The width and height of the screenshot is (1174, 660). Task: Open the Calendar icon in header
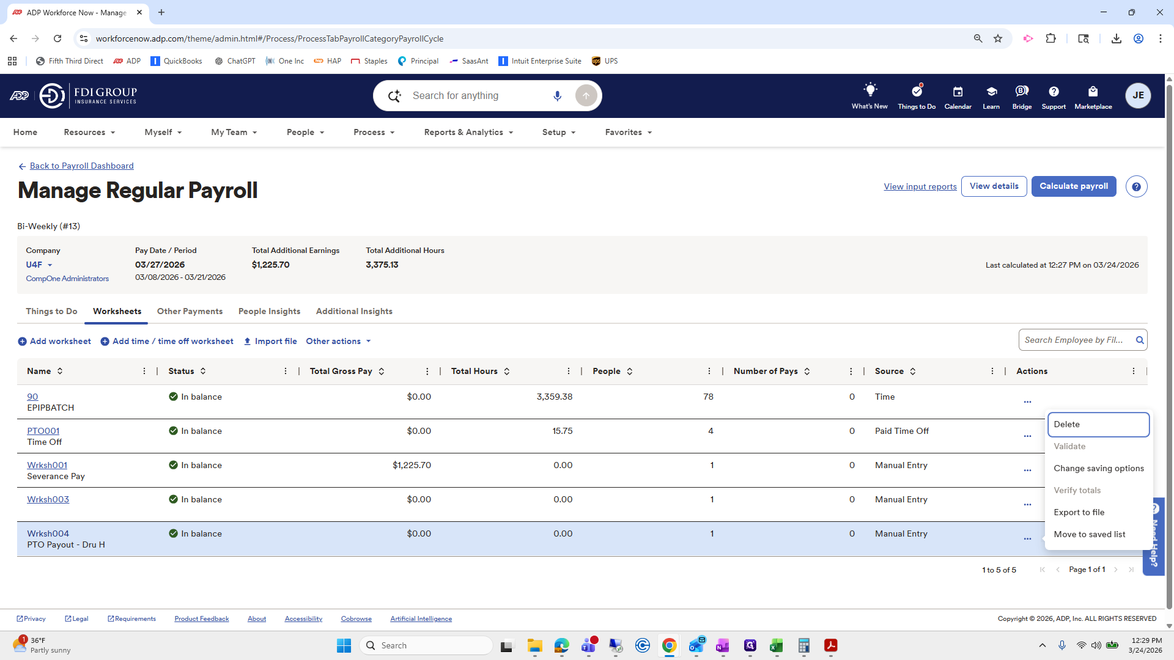pyautogui.click(x=958, y=92)
